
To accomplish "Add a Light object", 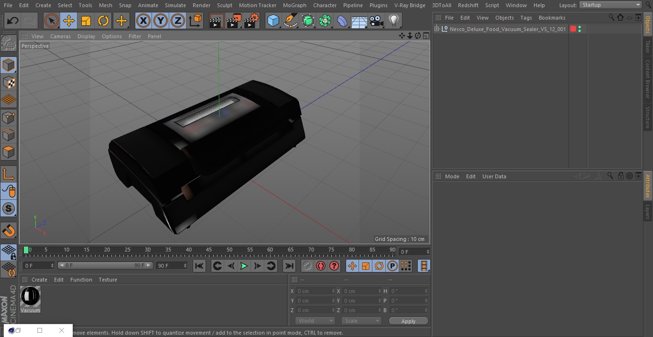I will point(394,21).
